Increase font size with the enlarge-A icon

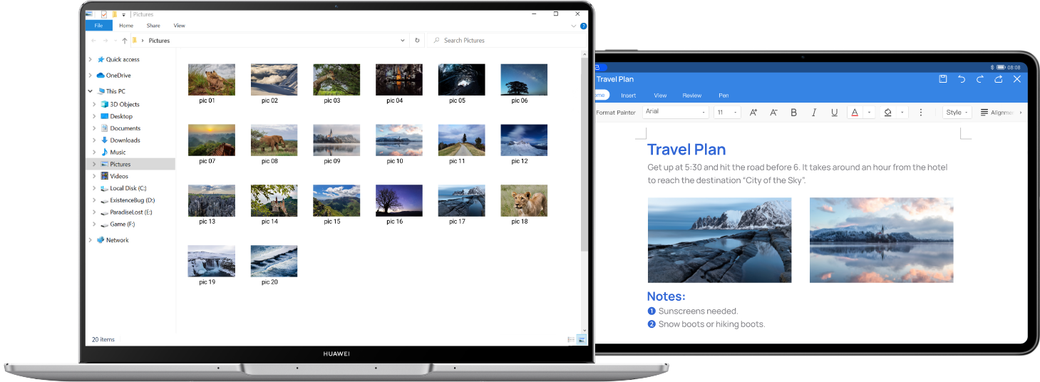click(x=753, y=113)
